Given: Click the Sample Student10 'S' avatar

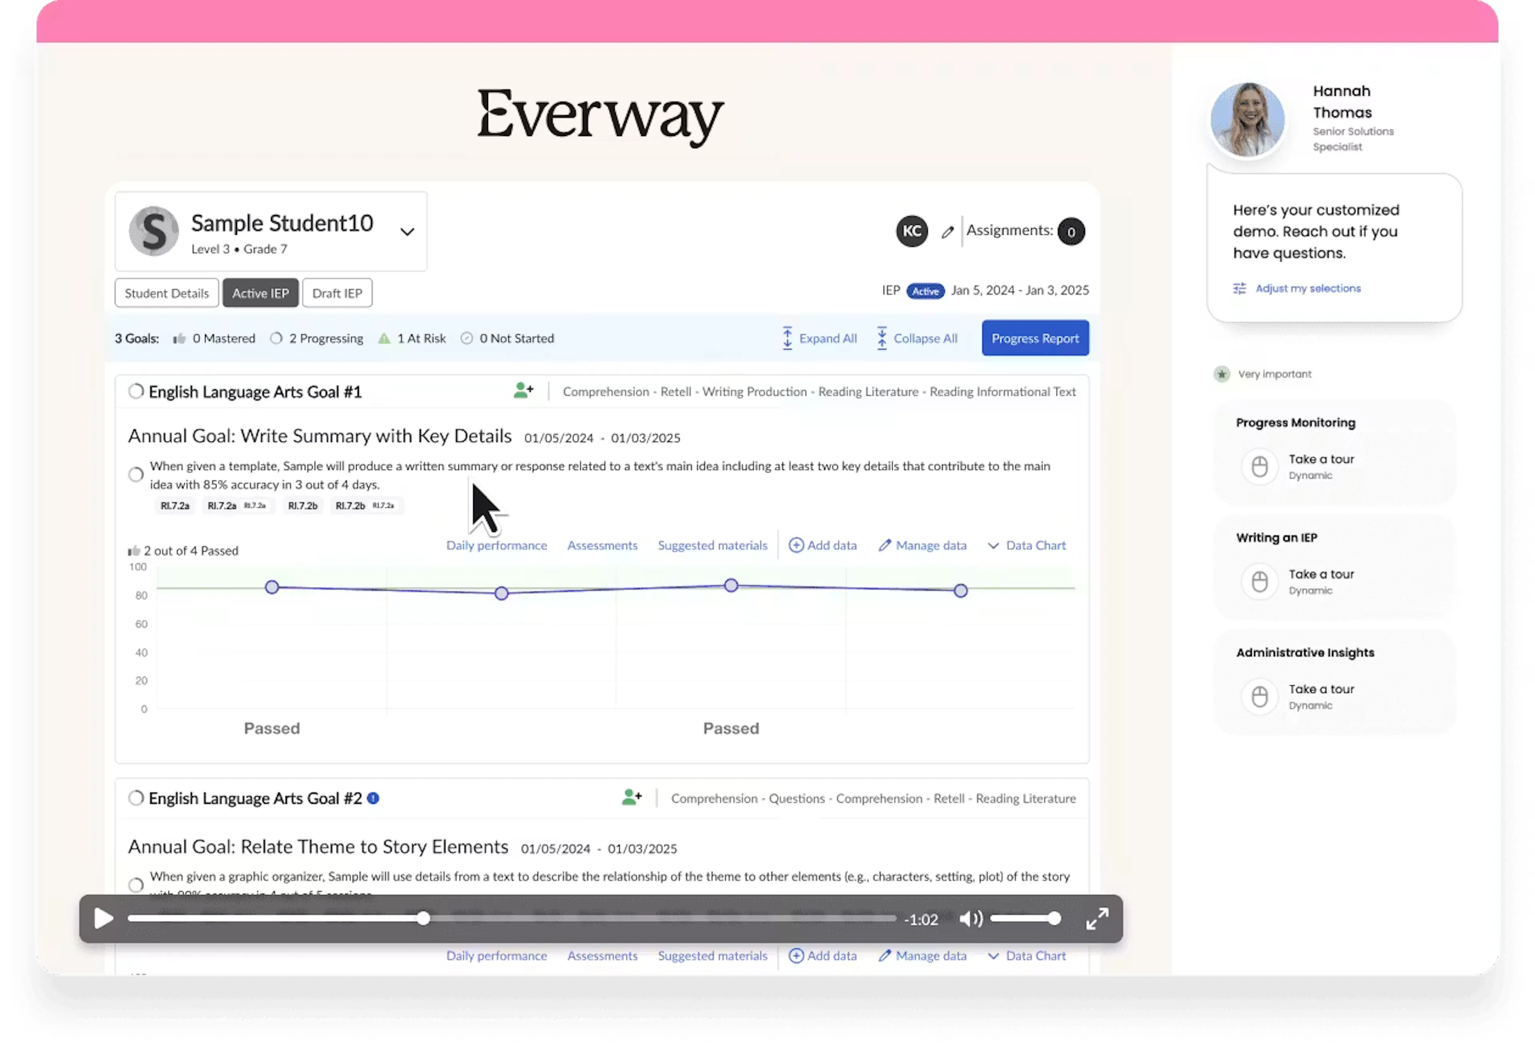Looking at the screenshot, I should click(154, 231).
